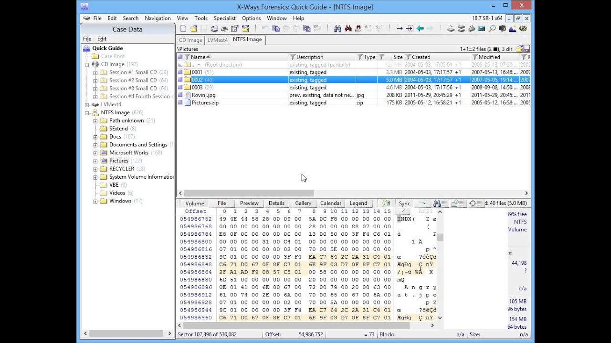The height and width of the screenshot is (343, 611).
Task: Toggle tag box for Pictures.zip
Action: pos(180,103)
